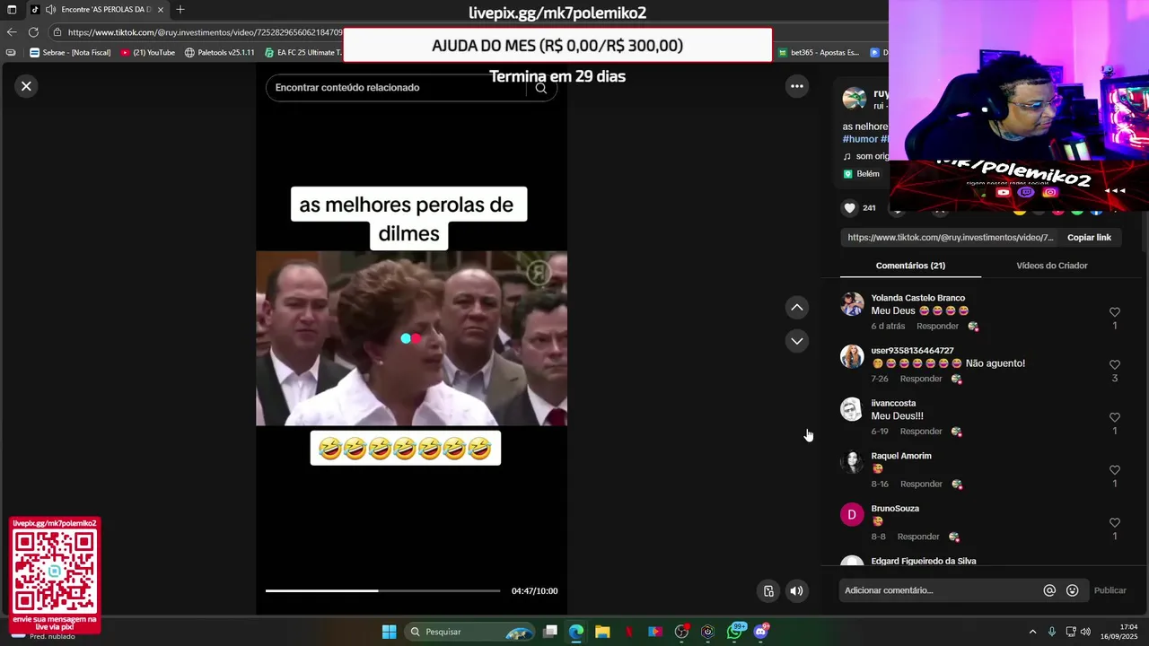1149x646 pixels.
Task: Click the video progress bar
Action: [382, 590]
